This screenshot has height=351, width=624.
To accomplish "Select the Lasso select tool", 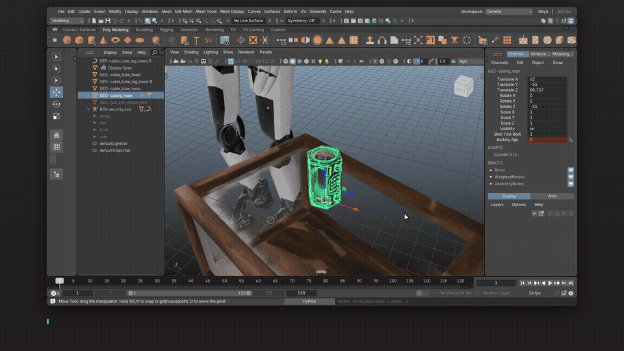I will point(57,68).
